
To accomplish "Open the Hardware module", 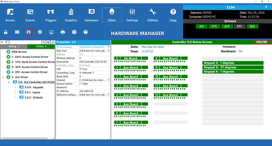I will (92, 15).
